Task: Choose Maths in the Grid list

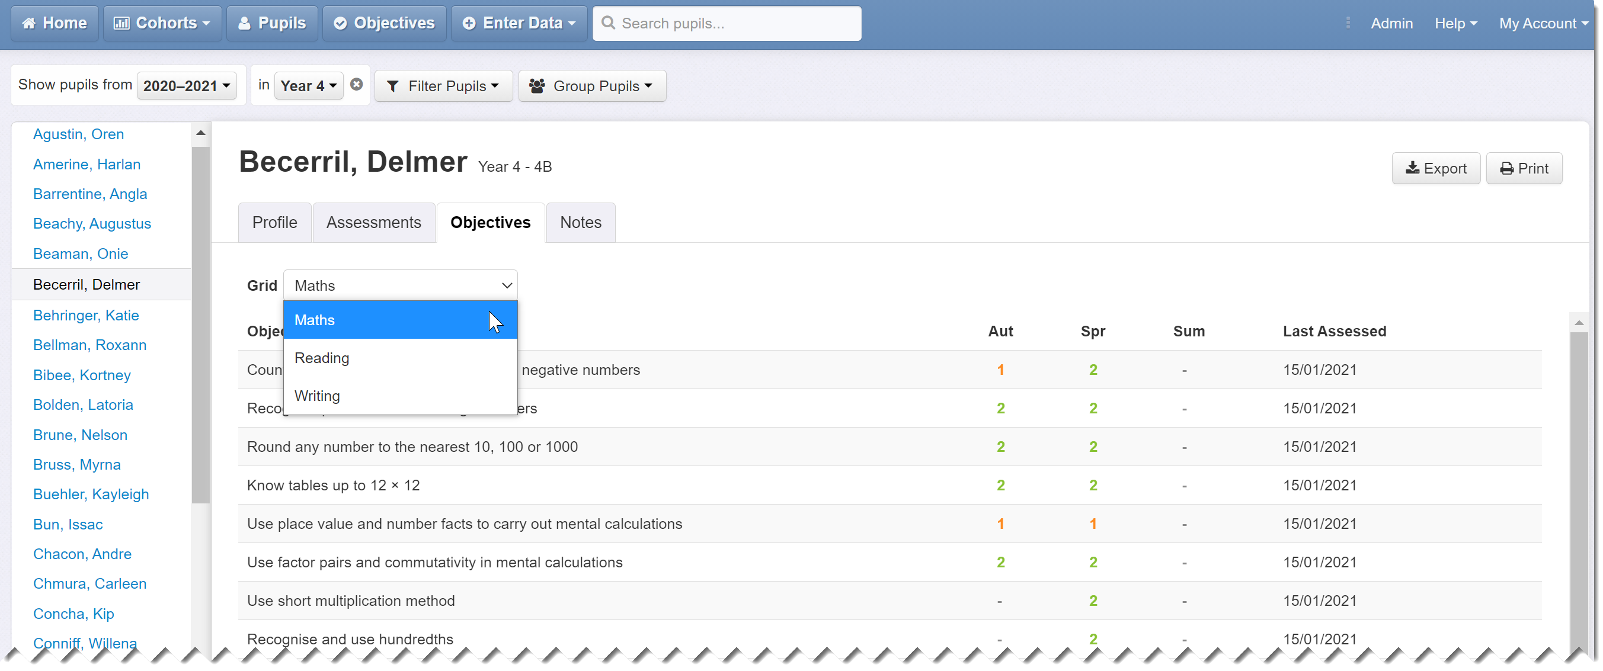Action: click(x=400, y=320)
